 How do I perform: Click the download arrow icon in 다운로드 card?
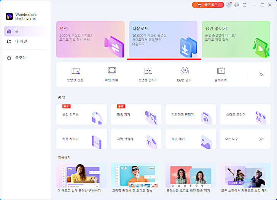click(x=188, y=47)
